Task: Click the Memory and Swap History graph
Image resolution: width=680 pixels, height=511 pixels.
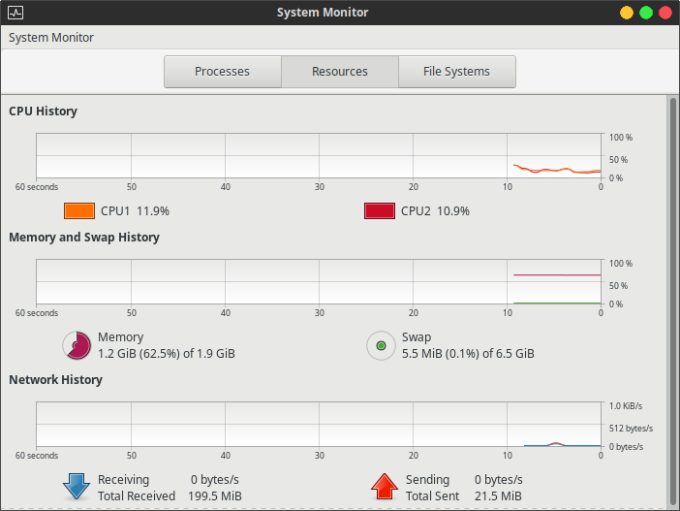Action: click(319, 282)
